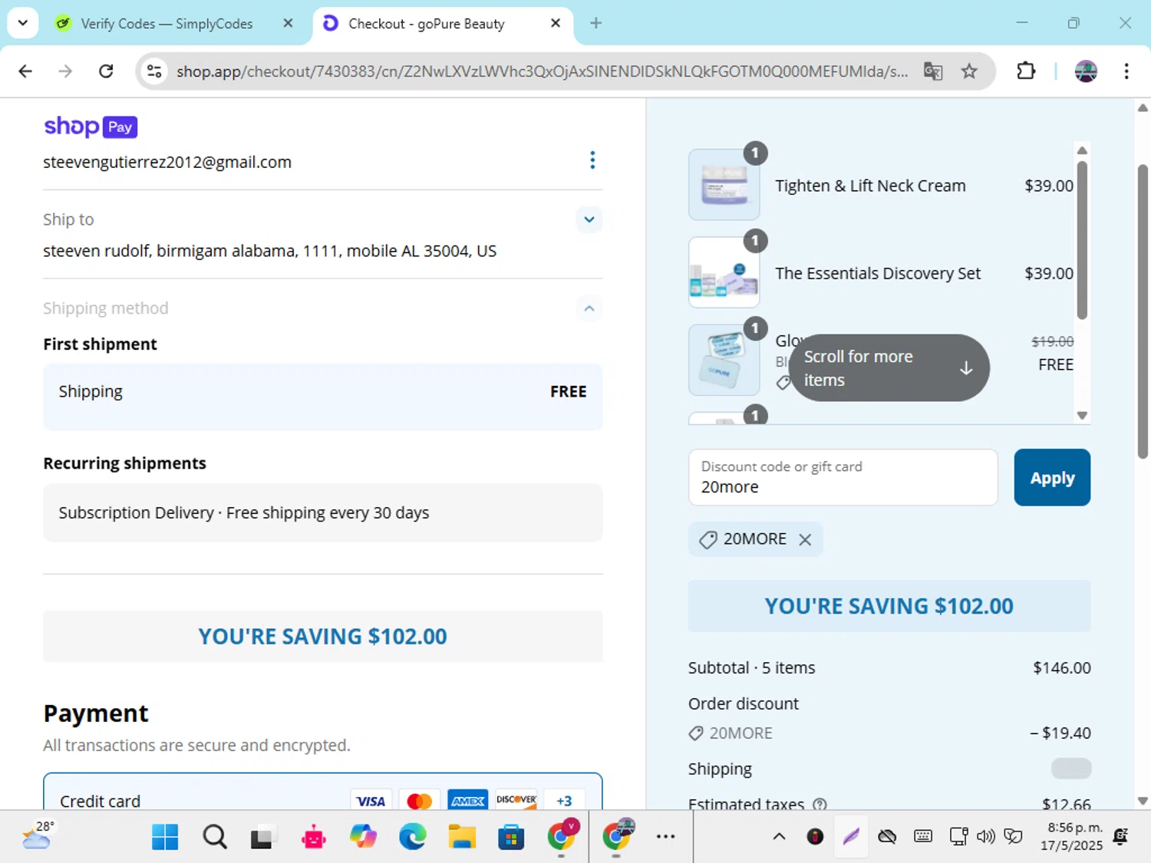Viewport: 1151px width, 863px height.
Task: Open the tab search dropdown
Action: pos(22,23)
